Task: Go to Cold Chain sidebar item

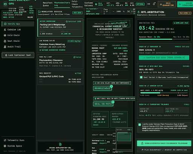Action: click(18, 35)
